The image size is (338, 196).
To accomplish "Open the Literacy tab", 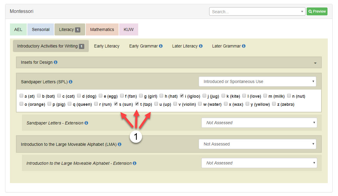I will tap(70, 29).
